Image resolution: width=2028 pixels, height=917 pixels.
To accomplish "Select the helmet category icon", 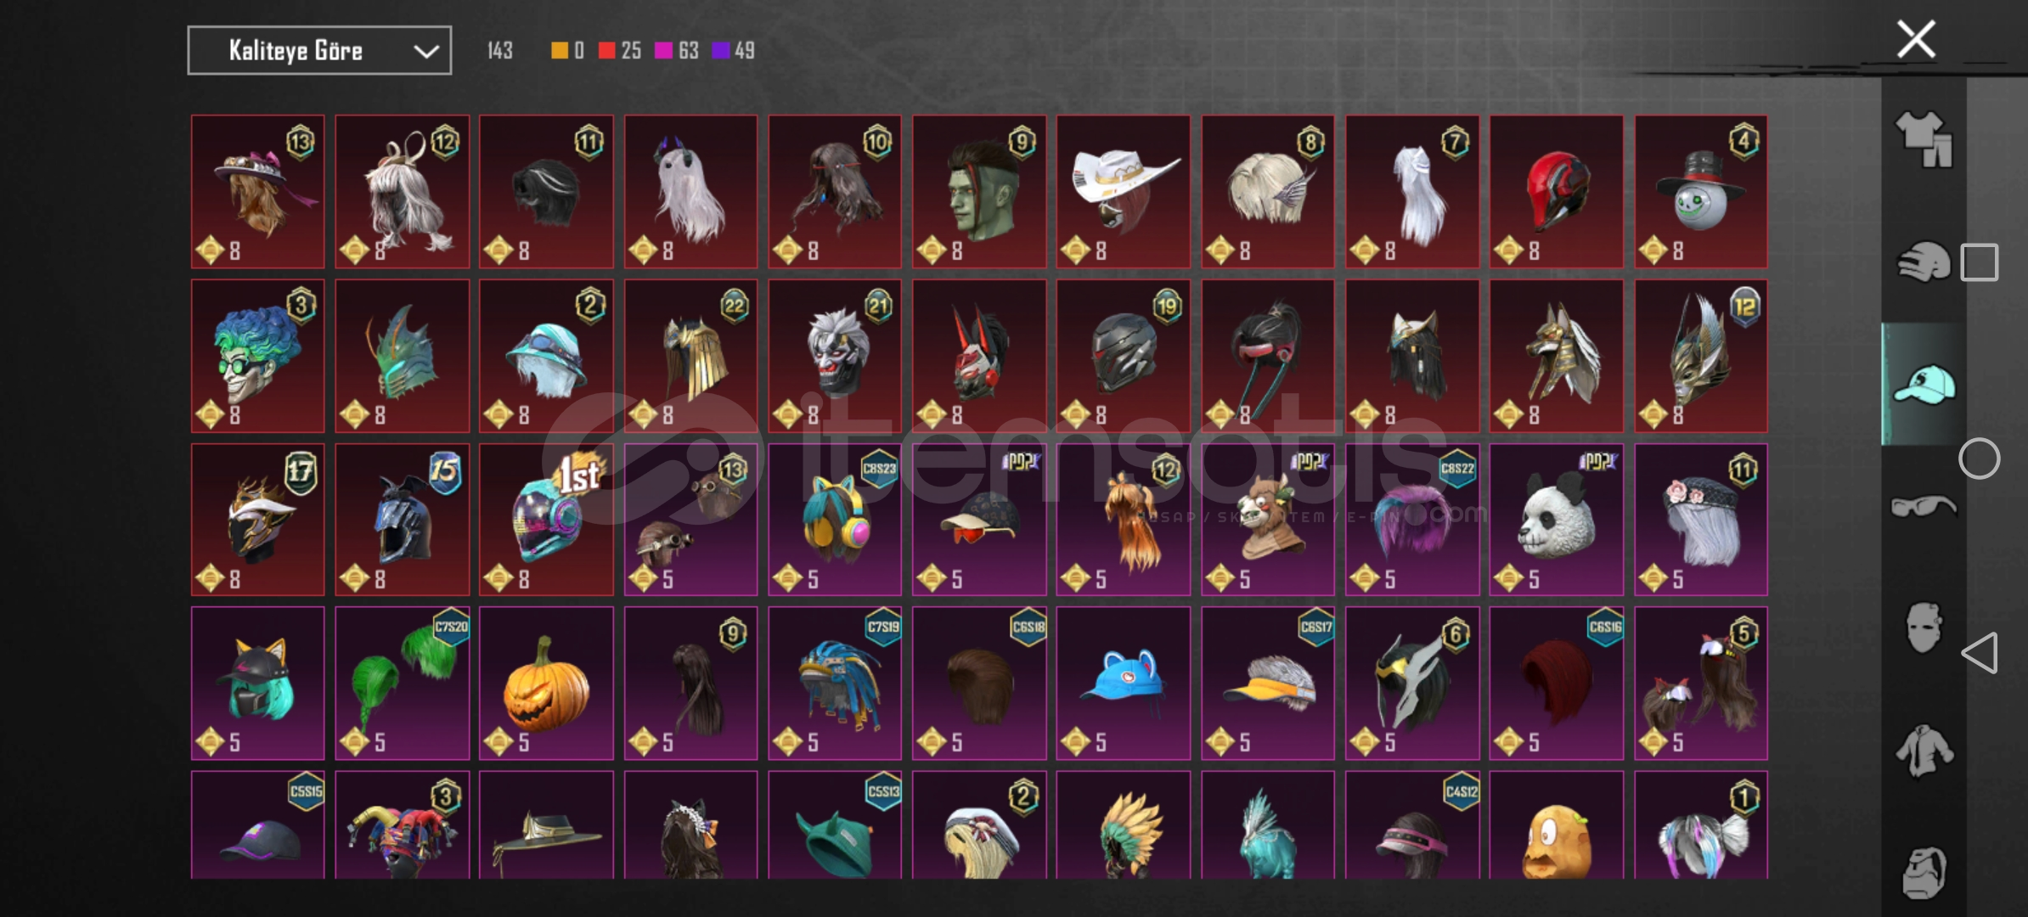I will point(1924,262).
